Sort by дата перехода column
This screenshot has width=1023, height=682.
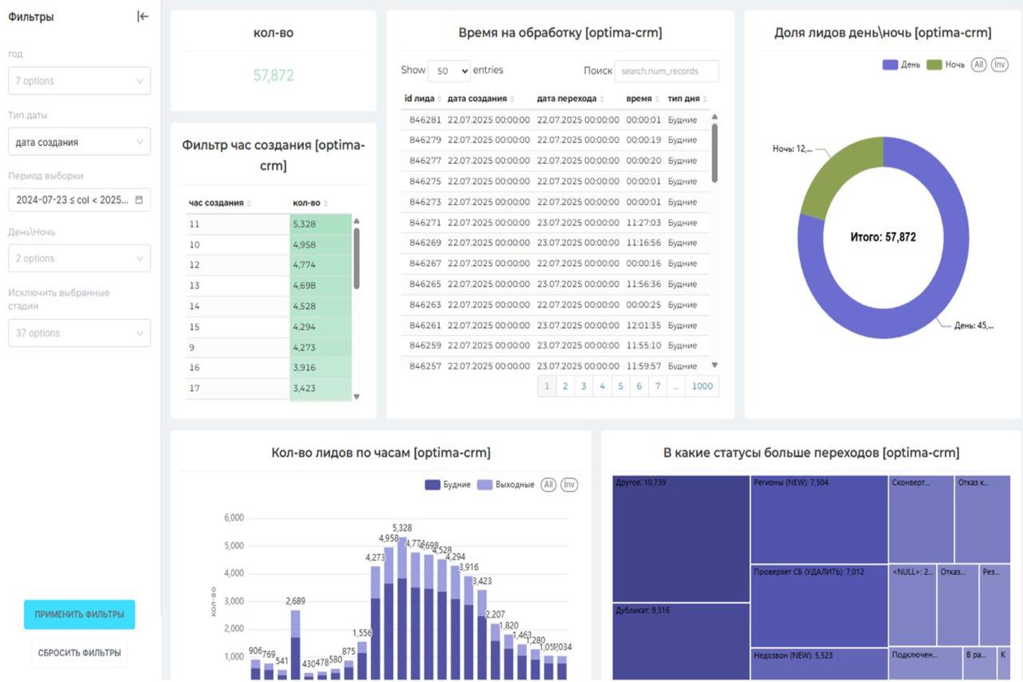(x=566, y=99)
